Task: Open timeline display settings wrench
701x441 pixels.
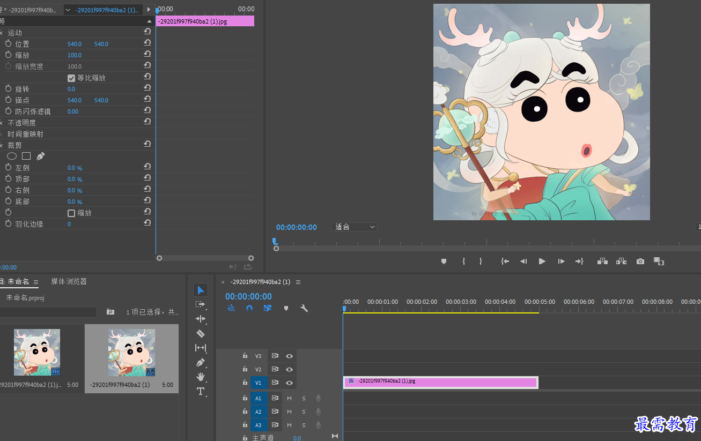Action: coord(304,308)
